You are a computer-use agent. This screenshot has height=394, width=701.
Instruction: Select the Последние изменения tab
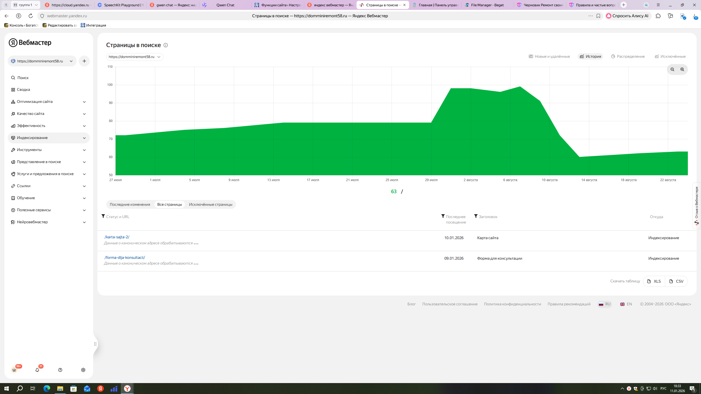coord(130,204)
